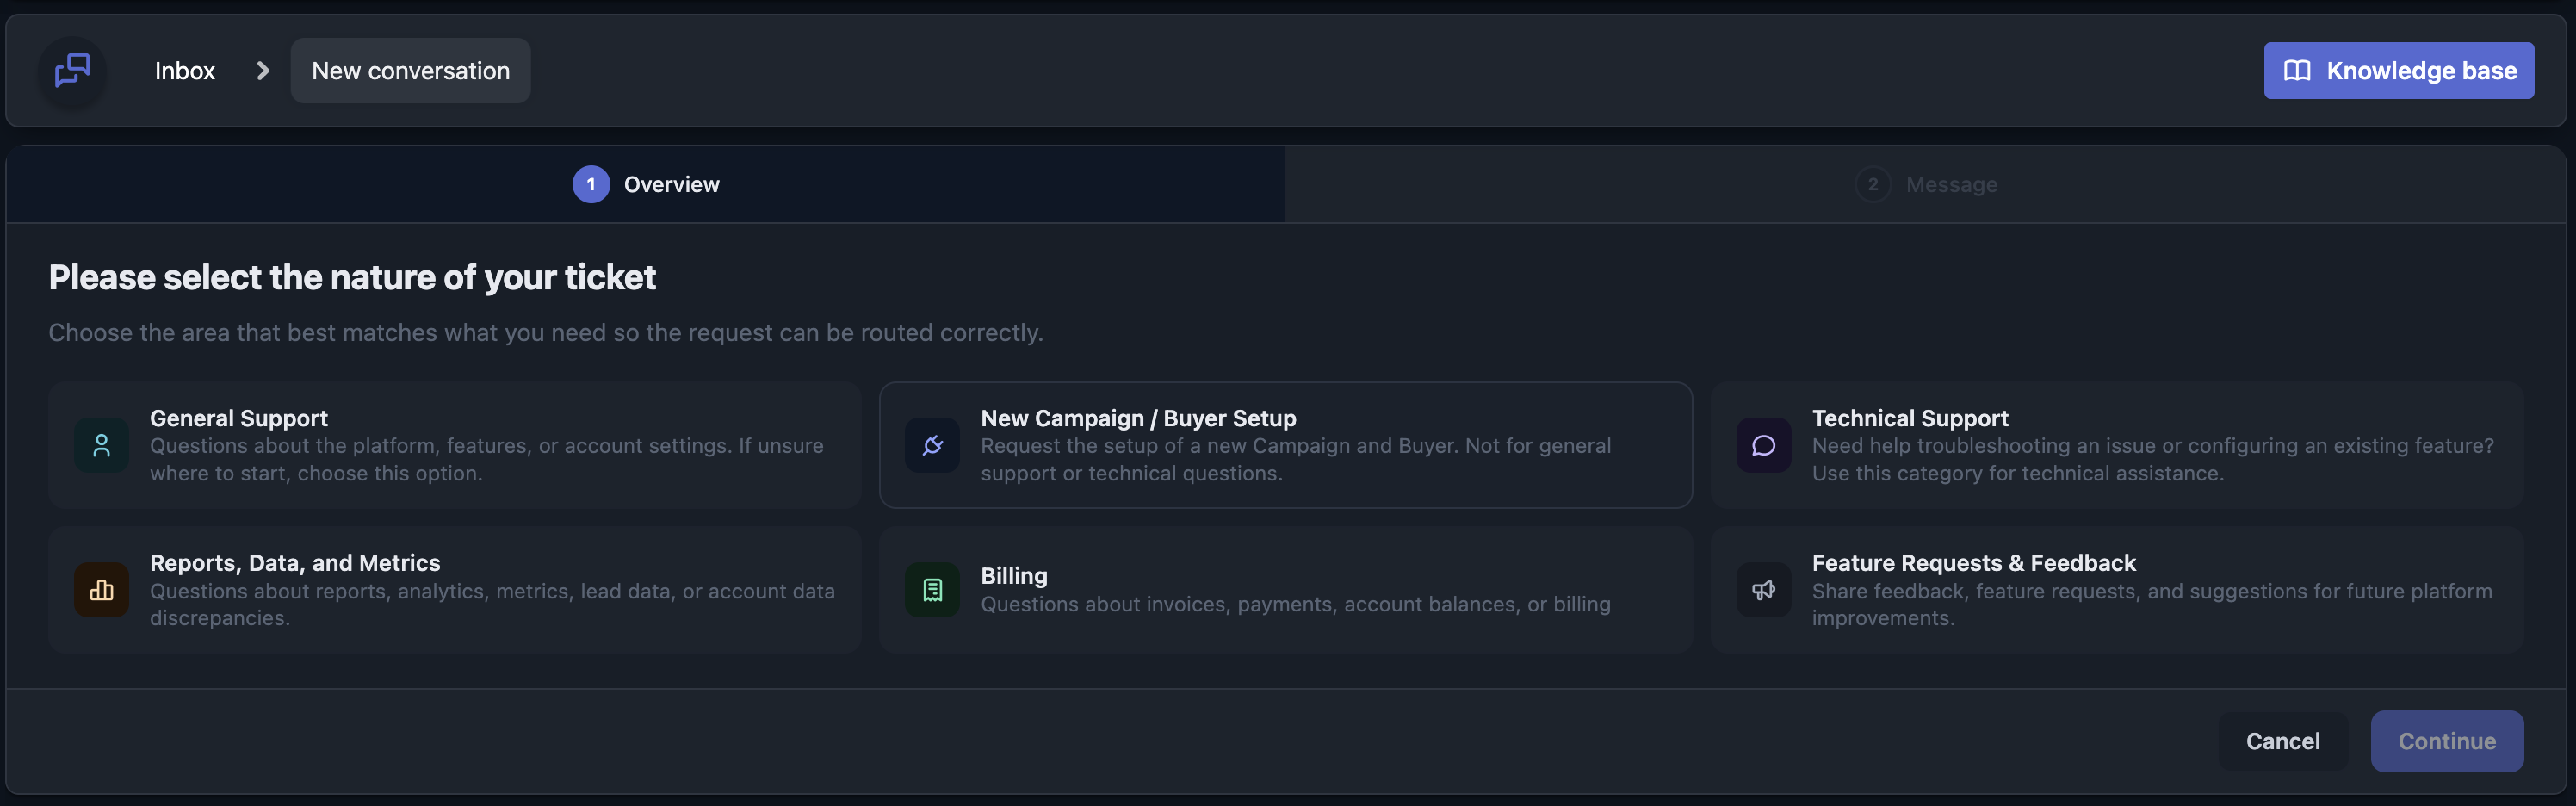The image size is (2576, 806).
Task: Go to the Message step tab
Action: point(1926,184)
